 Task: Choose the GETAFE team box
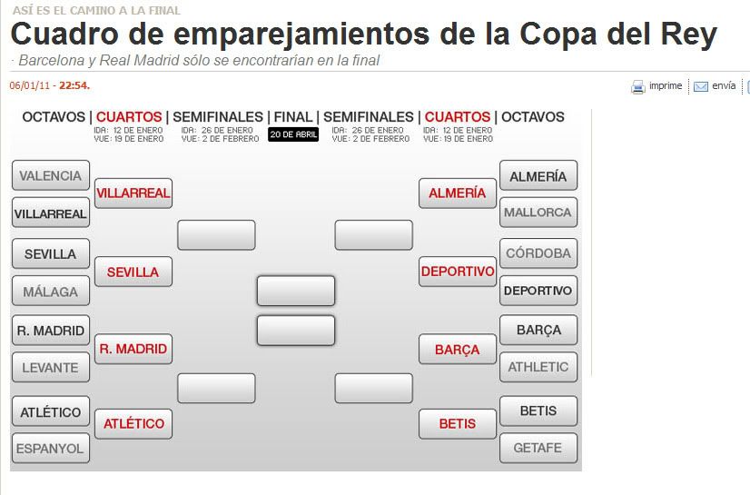coord(538,449)
